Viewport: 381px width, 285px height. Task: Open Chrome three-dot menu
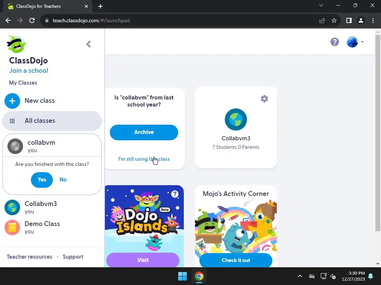(373, 21)
